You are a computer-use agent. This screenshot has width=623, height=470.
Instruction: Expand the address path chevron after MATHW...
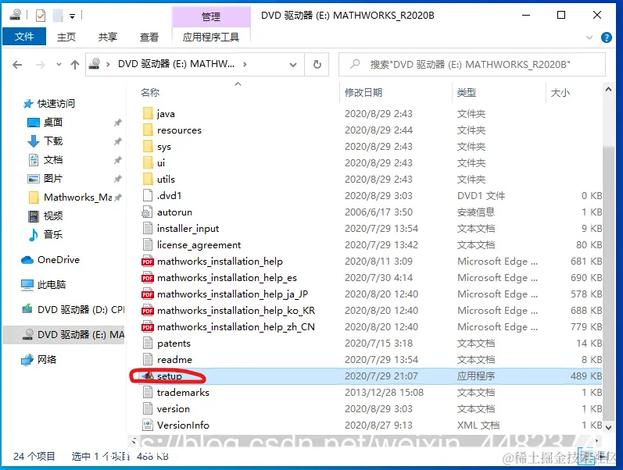pyautogui.click(x=245, y=64)
